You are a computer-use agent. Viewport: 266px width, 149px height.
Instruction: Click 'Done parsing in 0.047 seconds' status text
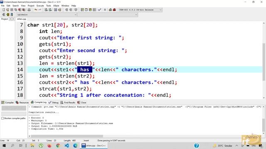click(x=111, y=140)
